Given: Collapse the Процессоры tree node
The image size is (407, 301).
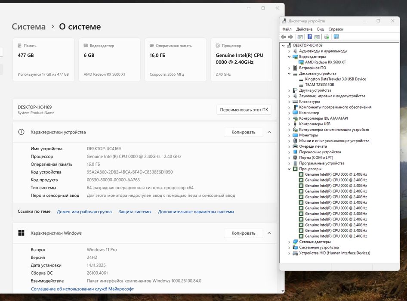Looking at the screenshot, I should (289, 169).
